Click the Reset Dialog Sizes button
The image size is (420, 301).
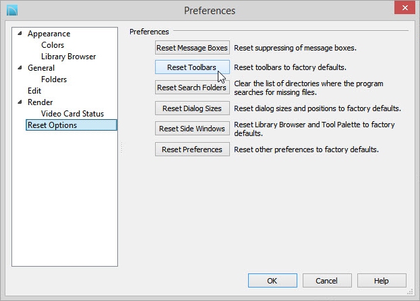click(192, 108)
